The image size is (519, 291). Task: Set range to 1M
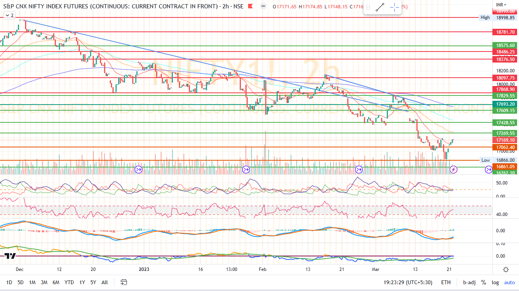pos(32,282)
